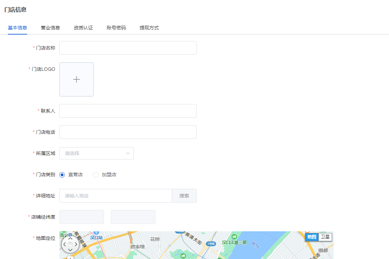The width and height of the screenshot is (389, 259).
Task: Upload a store LOGO via plus box
Action: pos(76,79)
